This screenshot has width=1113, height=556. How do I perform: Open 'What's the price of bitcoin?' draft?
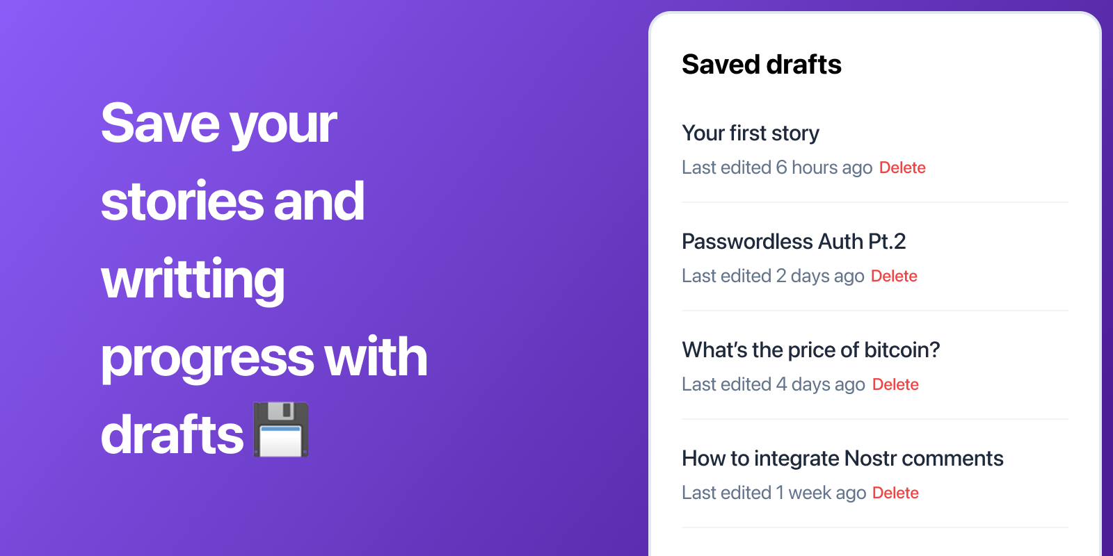811,350
